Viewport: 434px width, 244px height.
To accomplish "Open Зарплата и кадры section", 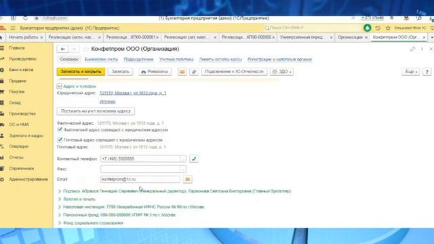I will click(26, 136).
